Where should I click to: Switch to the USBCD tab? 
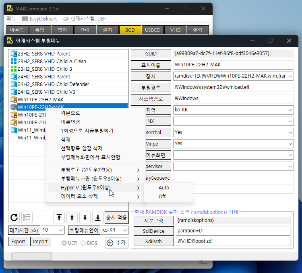point(153,30)
